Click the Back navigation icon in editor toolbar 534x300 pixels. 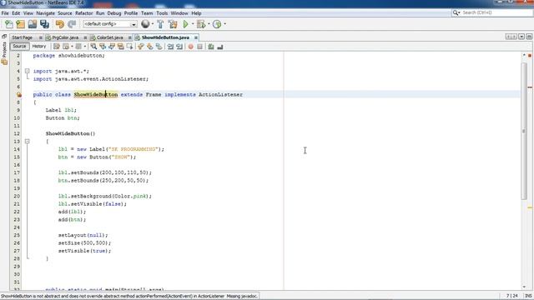point(66,47)
